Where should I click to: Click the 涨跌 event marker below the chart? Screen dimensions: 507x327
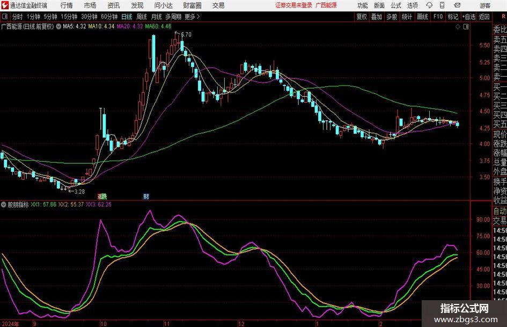click(102, 196)
